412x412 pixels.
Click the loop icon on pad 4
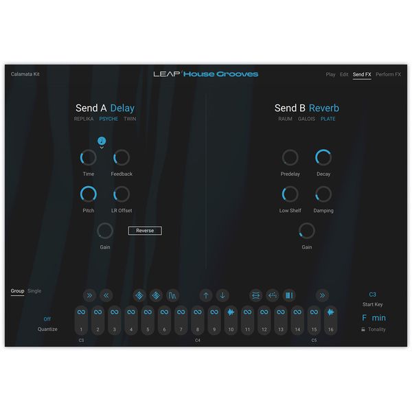click(131, 312)
